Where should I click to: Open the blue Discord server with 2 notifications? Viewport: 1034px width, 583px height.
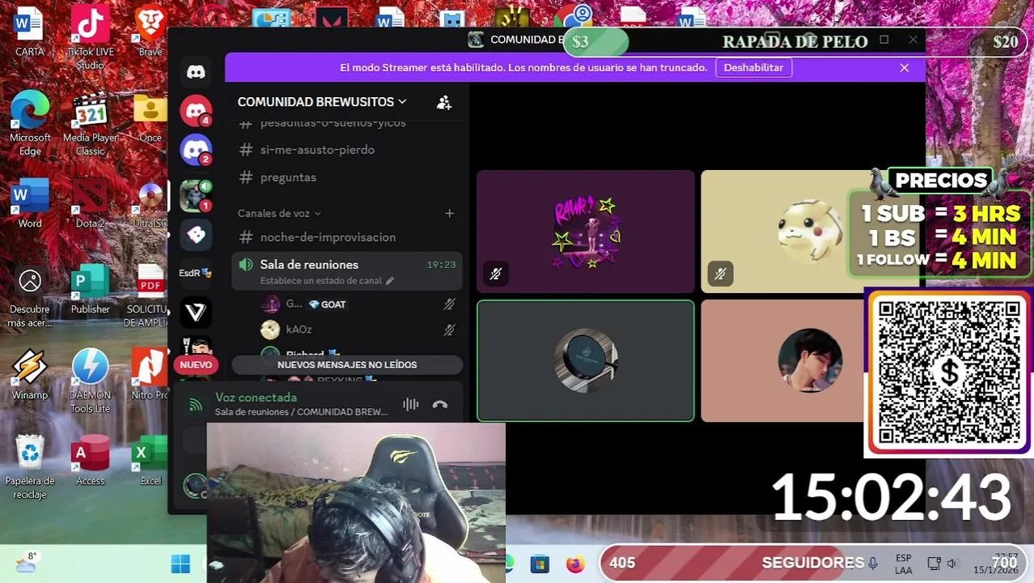point(196,150)
